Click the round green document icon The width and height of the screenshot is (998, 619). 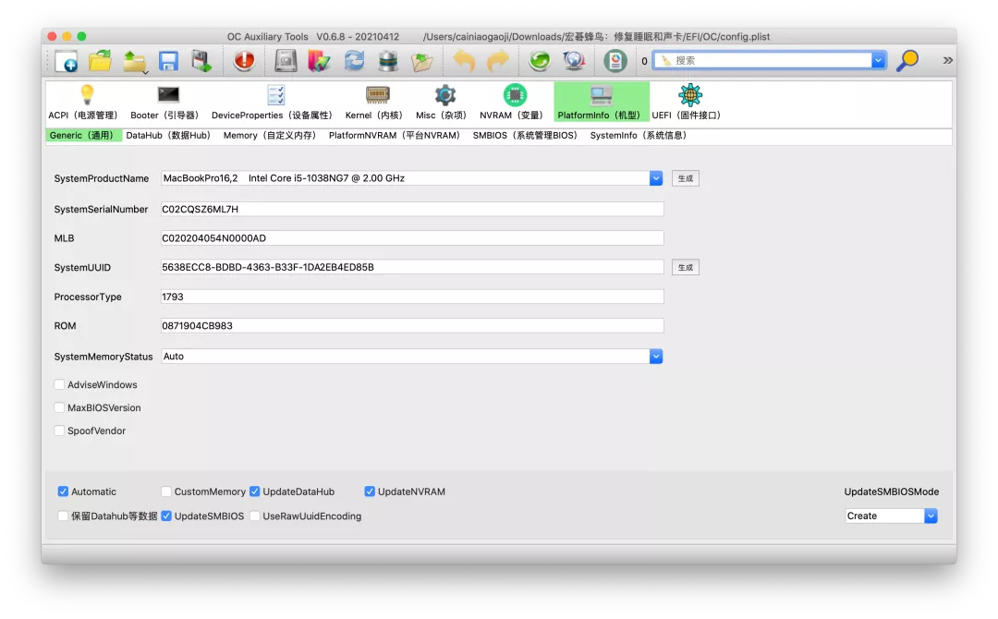click(615, 61)
